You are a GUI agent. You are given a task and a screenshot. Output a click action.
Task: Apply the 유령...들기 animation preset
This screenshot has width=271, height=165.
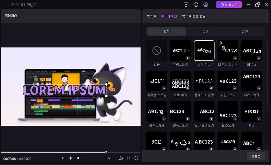(x=180, y=51)
